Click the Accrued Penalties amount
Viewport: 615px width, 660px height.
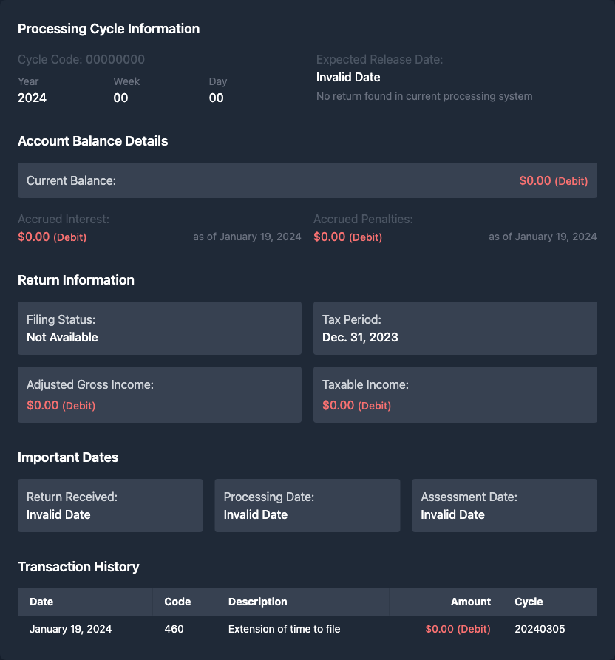point(347,237)
